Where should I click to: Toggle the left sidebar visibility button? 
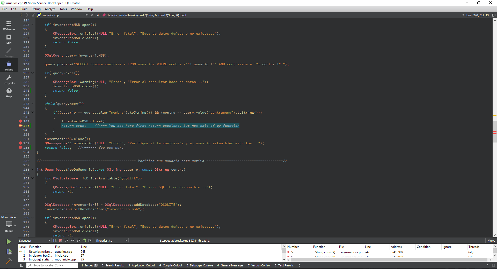(x=22, y=265)
